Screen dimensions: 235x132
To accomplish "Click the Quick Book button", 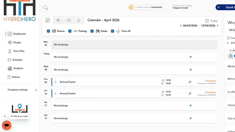I will 225,7.
